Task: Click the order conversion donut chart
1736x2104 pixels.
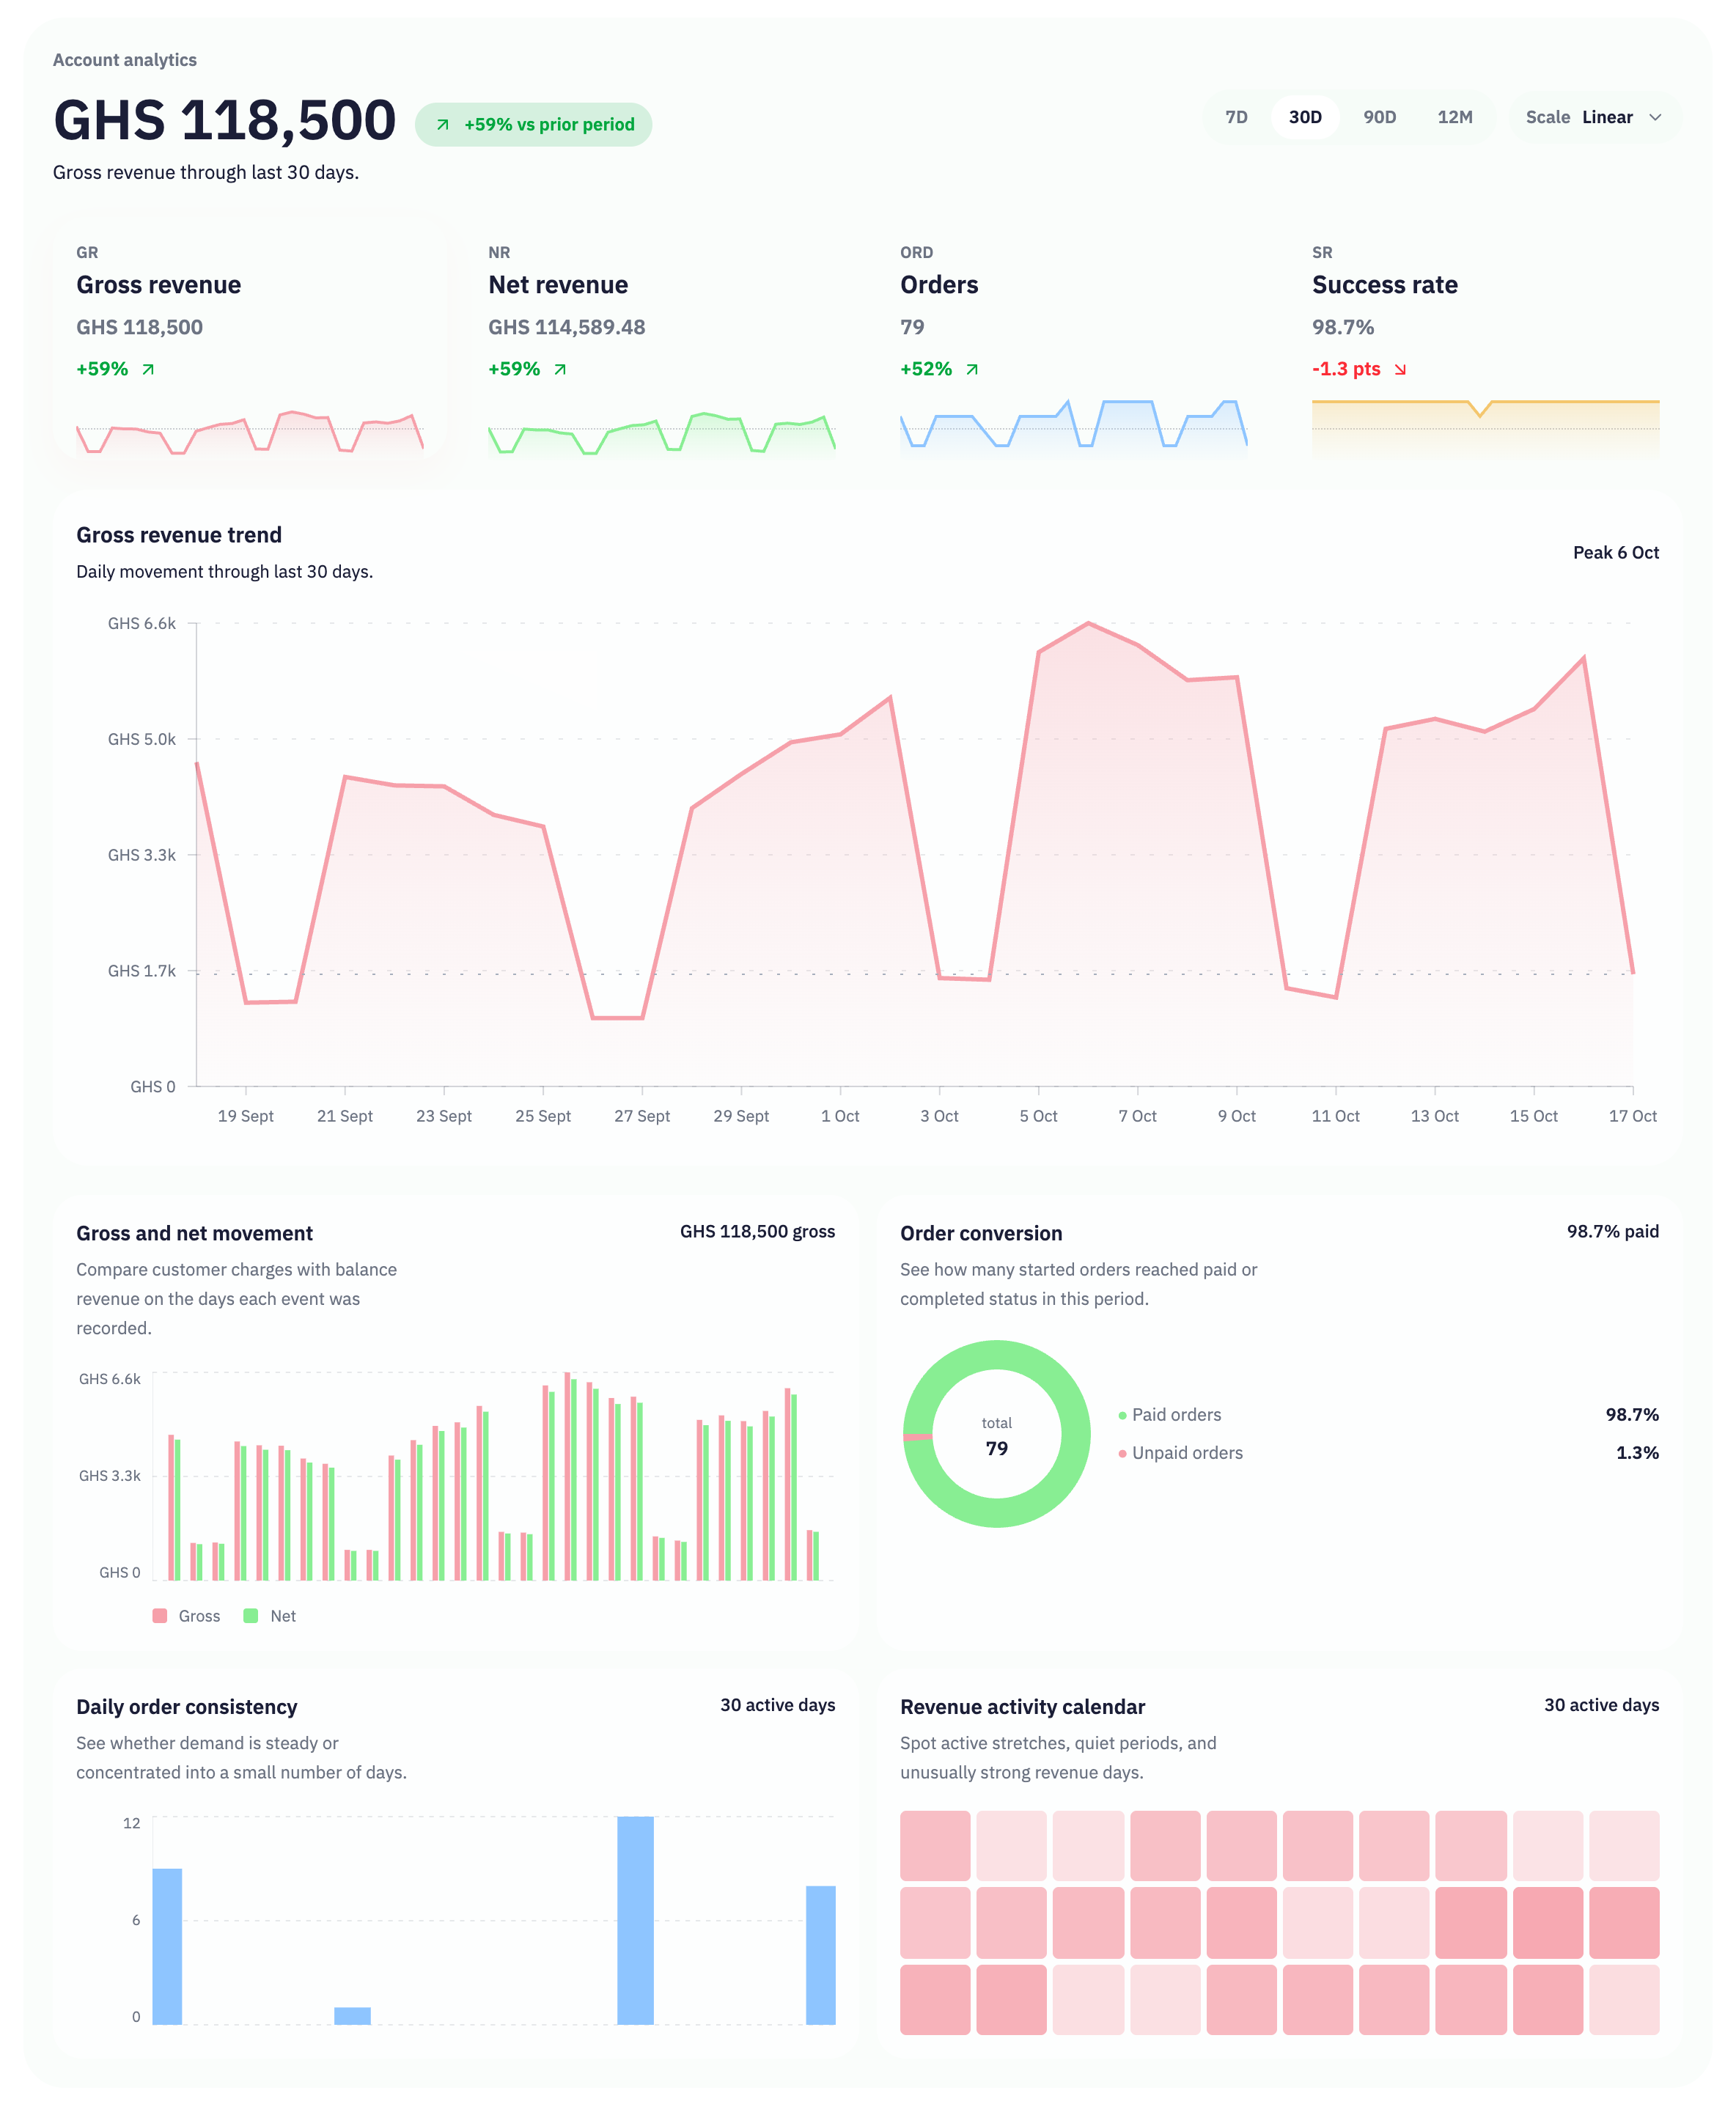Action: 996,1433
